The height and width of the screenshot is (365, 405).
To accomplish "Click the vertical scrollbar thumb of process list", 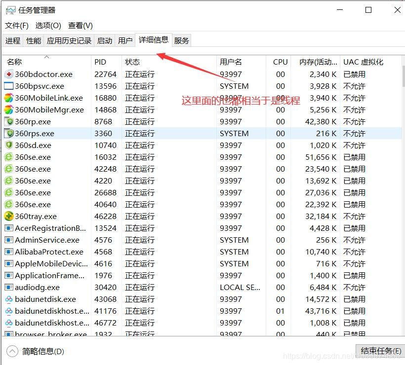I will 404,76.
